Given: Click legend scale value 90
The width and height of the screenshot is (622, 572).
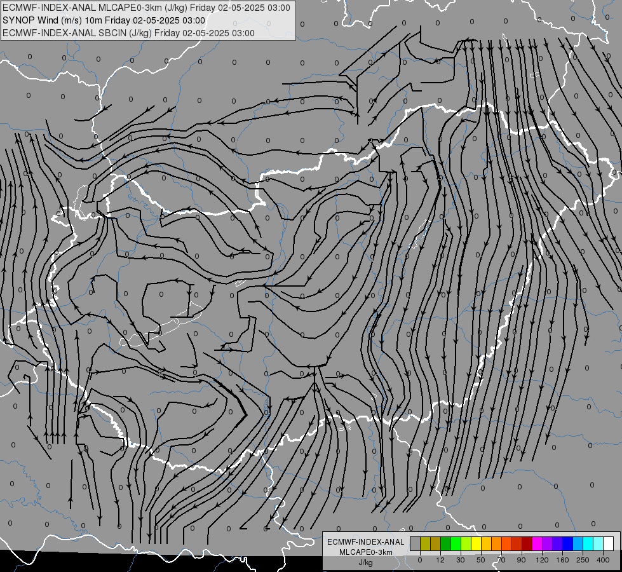Looking at the screenshot, I should [x=521, y=560].
